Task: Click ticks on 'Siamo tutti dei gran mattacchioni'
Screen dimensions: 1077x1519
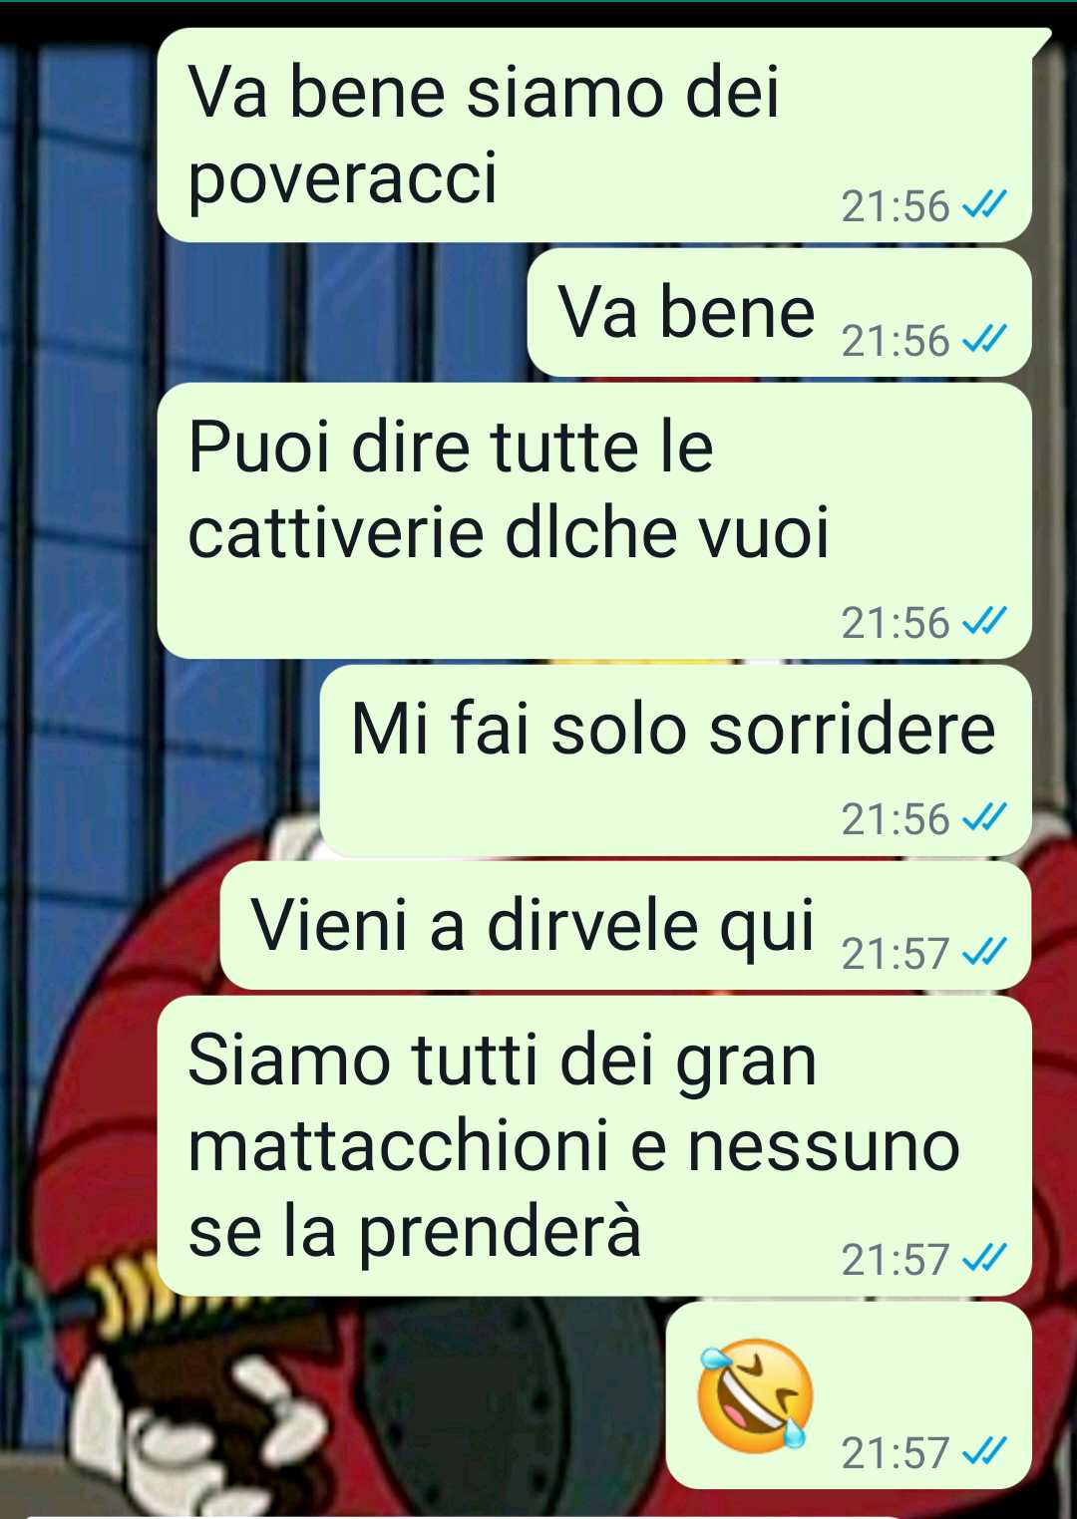Action: tap(984, 1258)
